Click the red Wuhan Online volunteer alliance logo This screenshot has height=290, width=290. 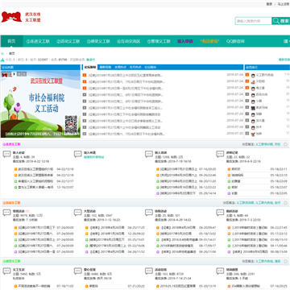coord(11,17)
